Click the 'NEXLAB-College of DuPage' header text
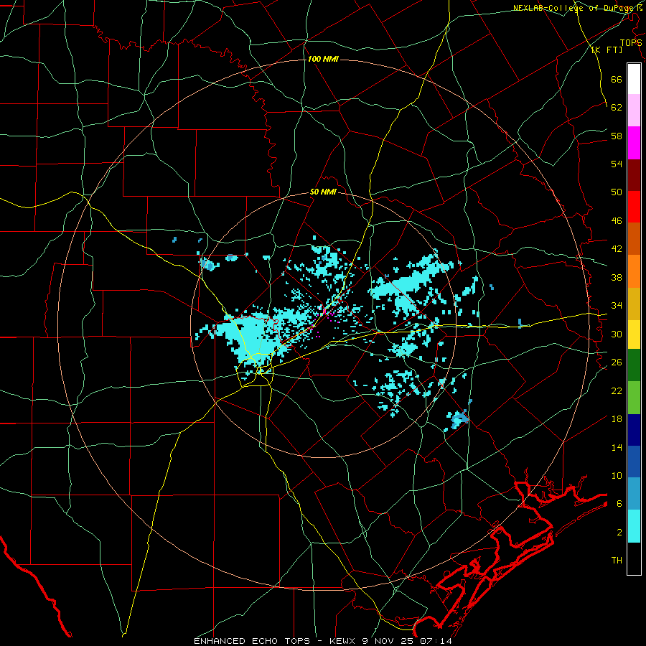Image resolution: width=646 pixels, height=646 pixels. 575,8
